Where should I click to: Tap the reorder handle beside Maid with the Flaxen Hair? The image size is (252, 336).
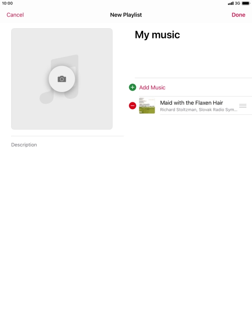pos(243,105)
